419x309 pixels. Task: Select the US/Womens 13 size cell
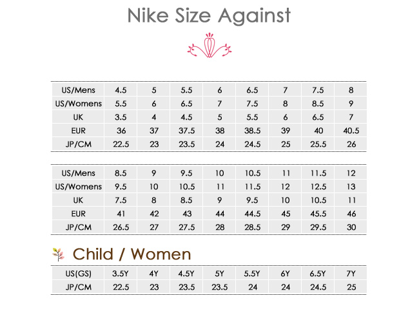(351, 187)
